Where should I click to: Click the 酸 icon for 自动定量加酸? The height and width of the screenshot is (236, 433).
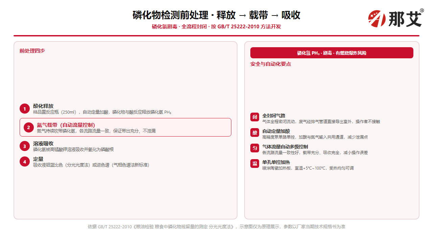point(255,132)
